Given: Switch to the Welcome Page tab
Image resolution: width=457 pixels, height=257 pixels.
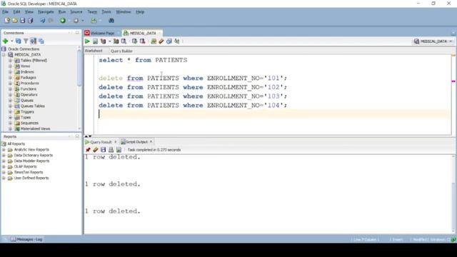Looking at the screenshot, I should tap(103, 34).
